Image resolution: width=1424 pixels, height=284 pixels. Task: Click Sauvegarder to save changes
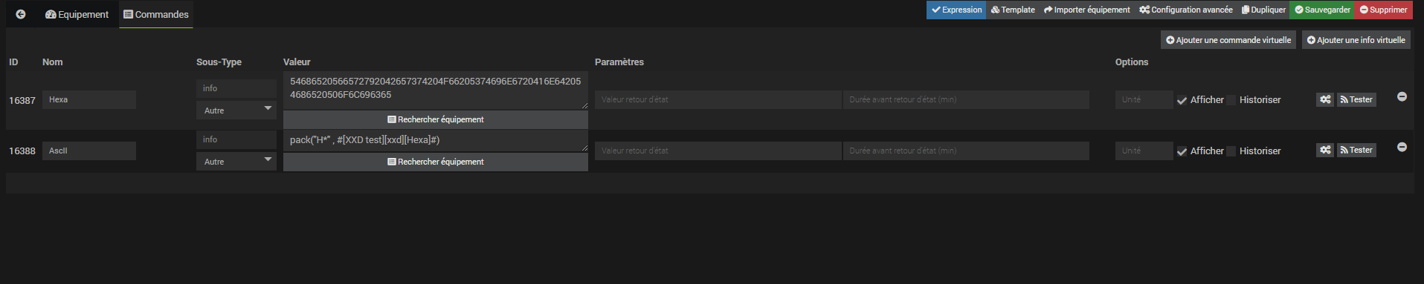pos(1322,10)
